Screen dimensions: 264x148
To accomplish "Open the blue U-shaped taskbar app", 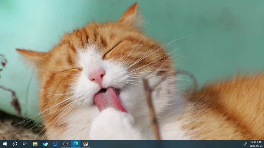I will tap(55, 144).
